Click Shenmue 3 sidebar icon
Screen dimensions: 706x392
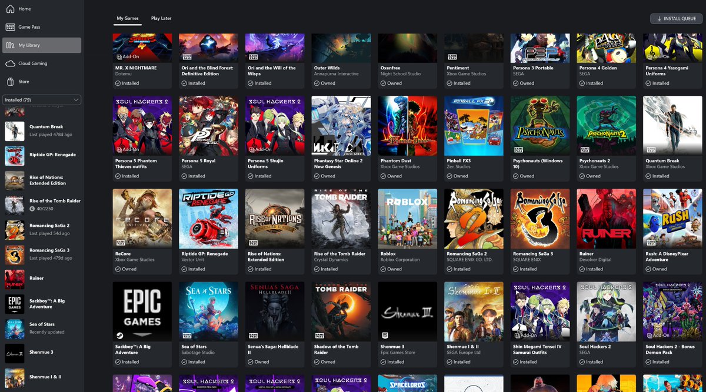tap(15, 353)
